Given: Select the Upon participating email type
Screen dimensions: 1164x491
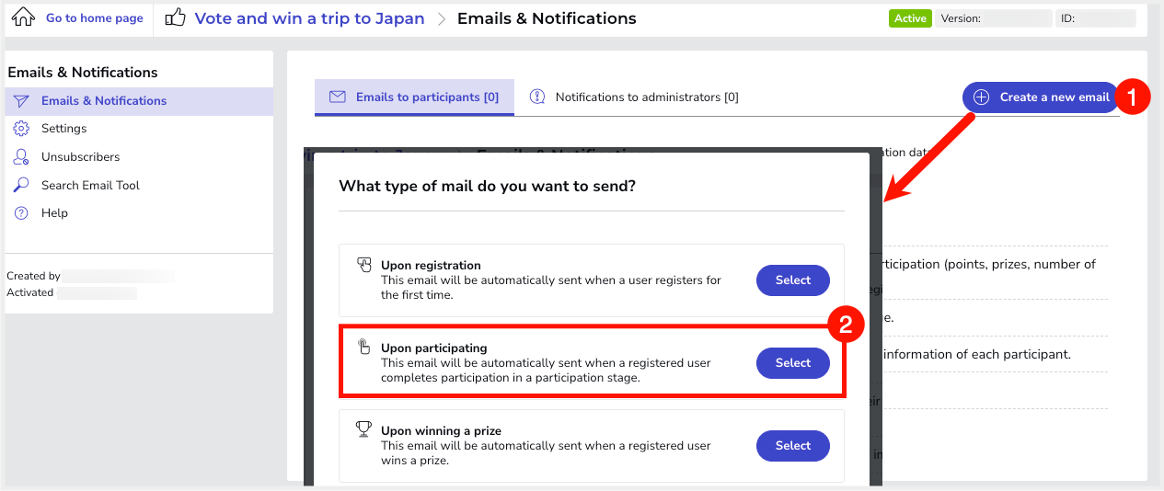Looking at the screenshot, I should (793, 363).
